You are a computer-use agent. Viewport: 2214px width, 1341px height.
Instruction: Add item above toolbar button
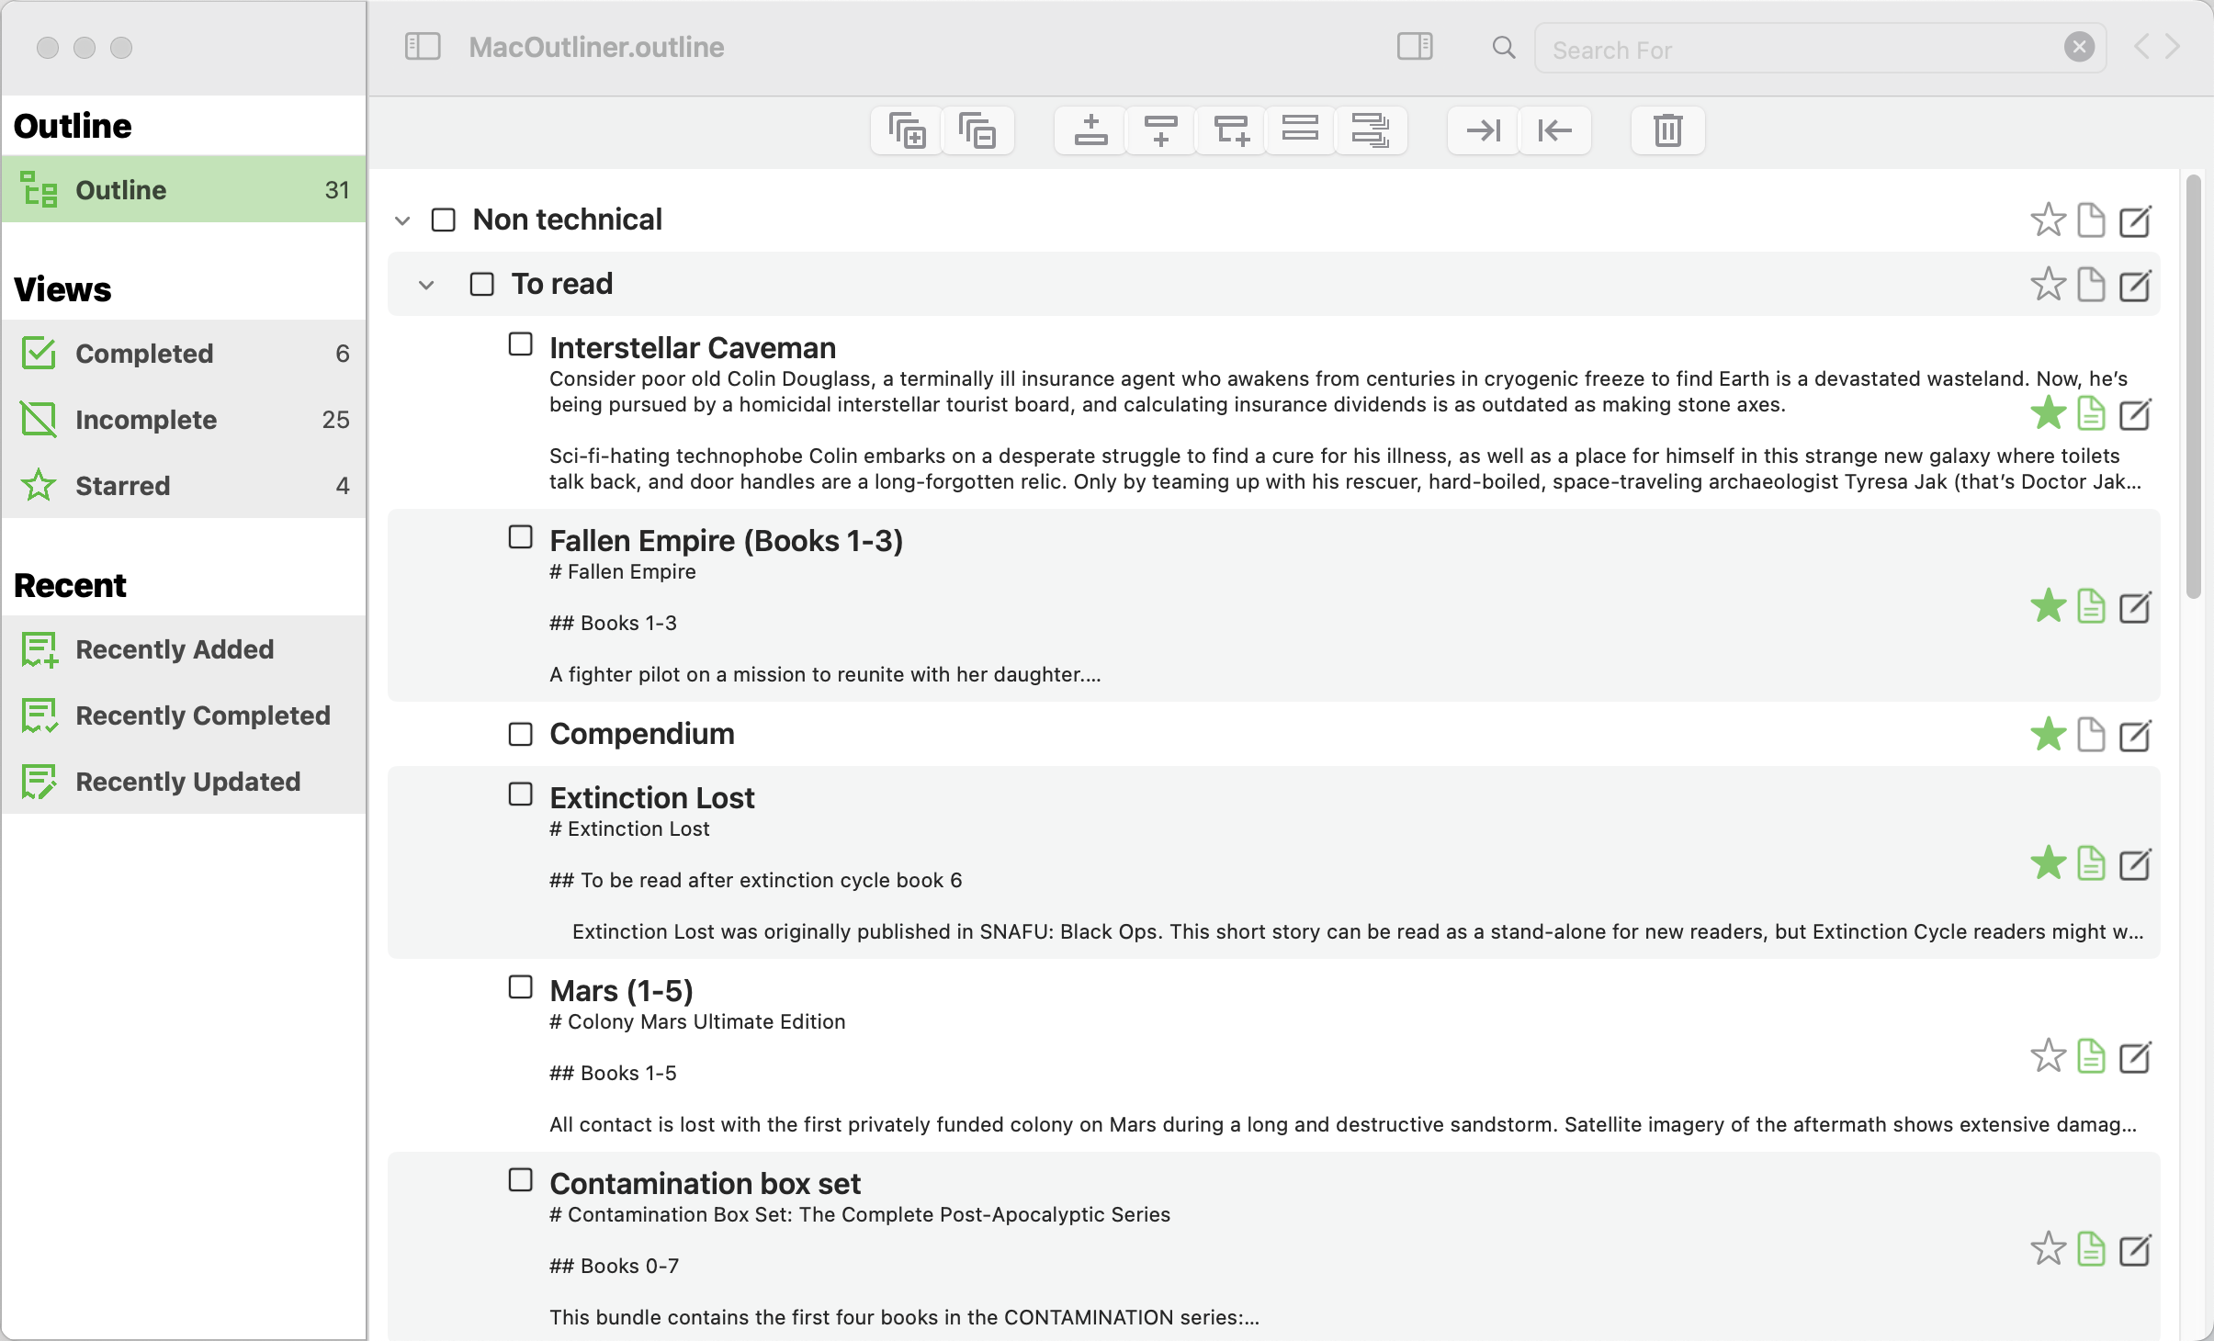point(1090,130)
